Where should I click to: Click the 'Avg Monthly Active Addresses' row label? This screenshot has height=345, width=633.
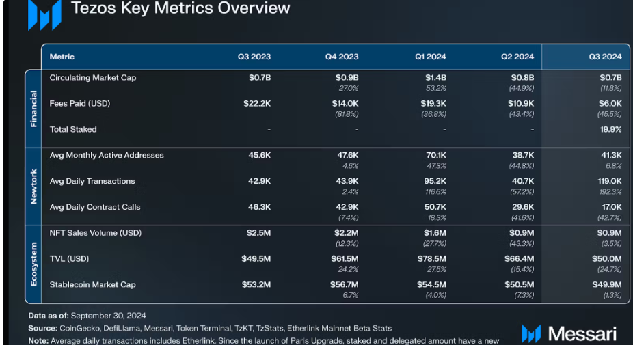(x=107, y=155)
